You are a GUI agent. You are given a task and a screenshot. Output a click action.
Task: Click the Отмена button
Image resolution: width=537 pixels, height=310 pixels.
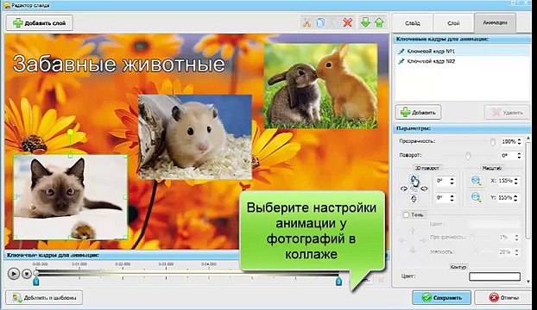point(504,298)
